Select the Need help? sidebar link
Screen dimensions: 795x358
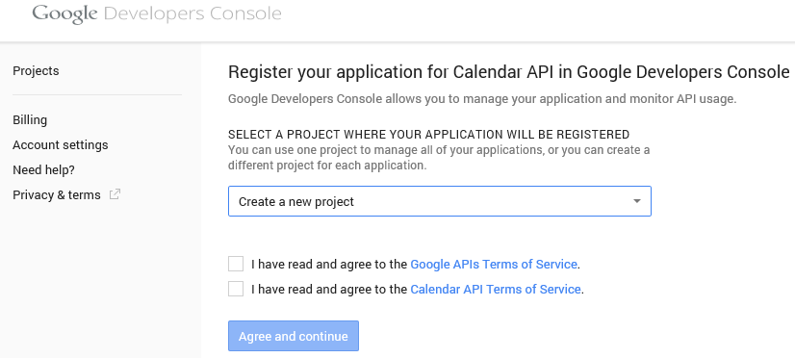[43, 169]
